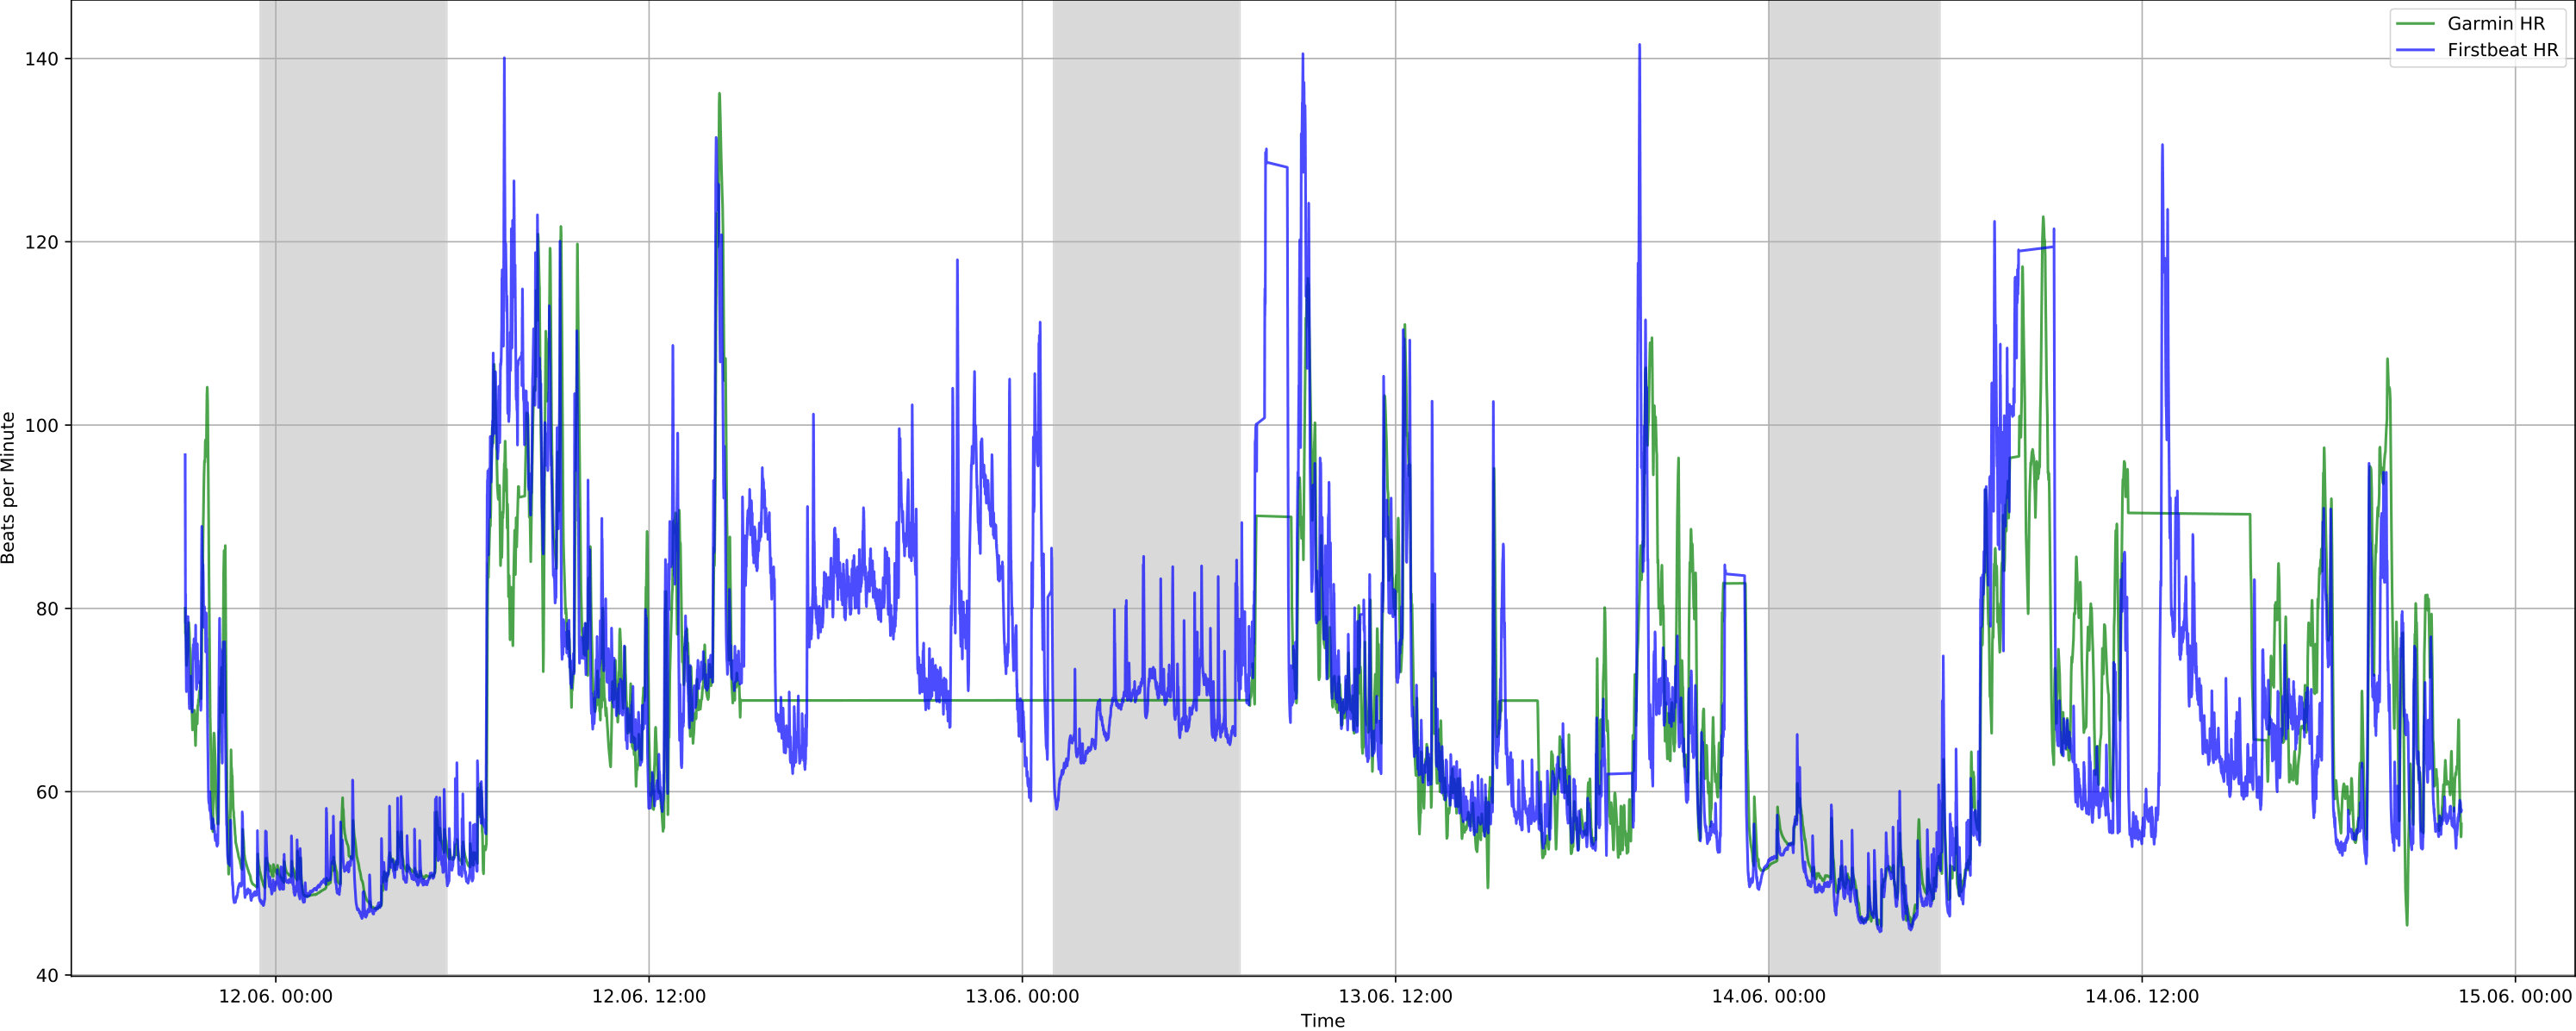Click the '14.06. 12:00' x-axis label
This screenshot has height=1031, width=2576.
tap(2141, 997)
